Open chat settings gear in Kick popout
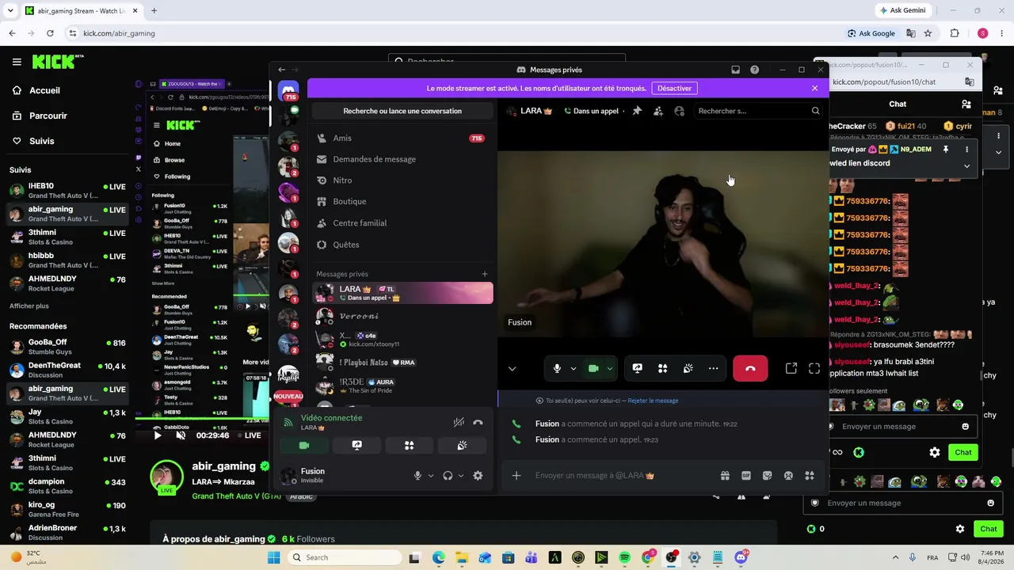Screen dimensions: 1014x570 pos(935,452)
